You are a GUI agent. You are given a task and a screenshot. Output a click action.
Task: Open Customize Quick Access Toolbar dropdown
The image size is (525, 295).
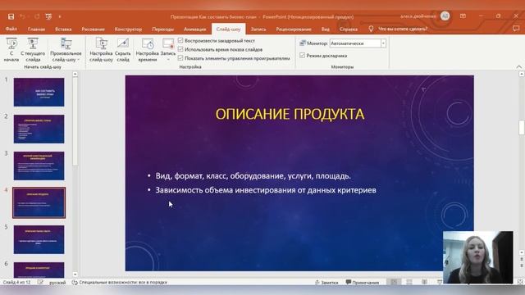[x=60, y=16]
